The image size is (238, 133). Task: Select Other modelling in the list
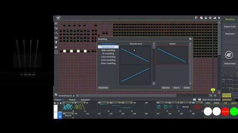(108, 63)
